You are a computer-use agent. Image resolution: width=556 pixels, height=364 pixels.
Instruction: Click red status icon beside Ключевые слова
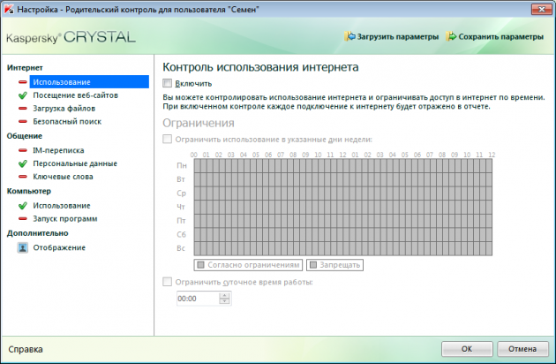[23, 177]
